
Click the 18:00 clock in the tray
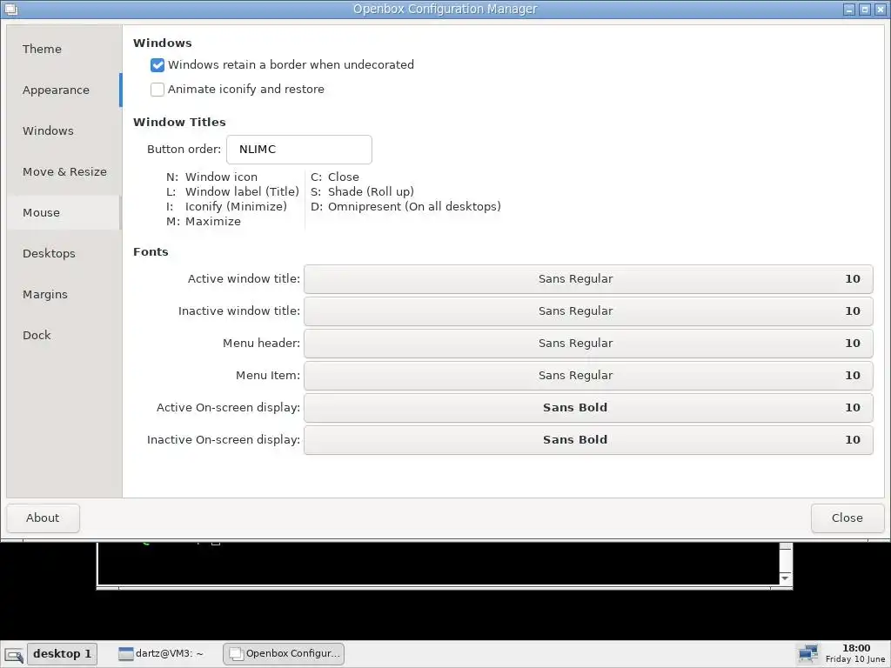pos(856,648)
